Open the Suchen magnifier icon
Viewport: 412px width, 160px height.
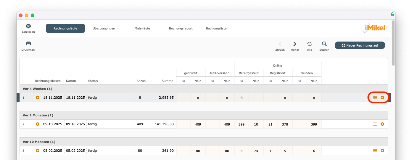pyautogui.click(x=324, y=44)
